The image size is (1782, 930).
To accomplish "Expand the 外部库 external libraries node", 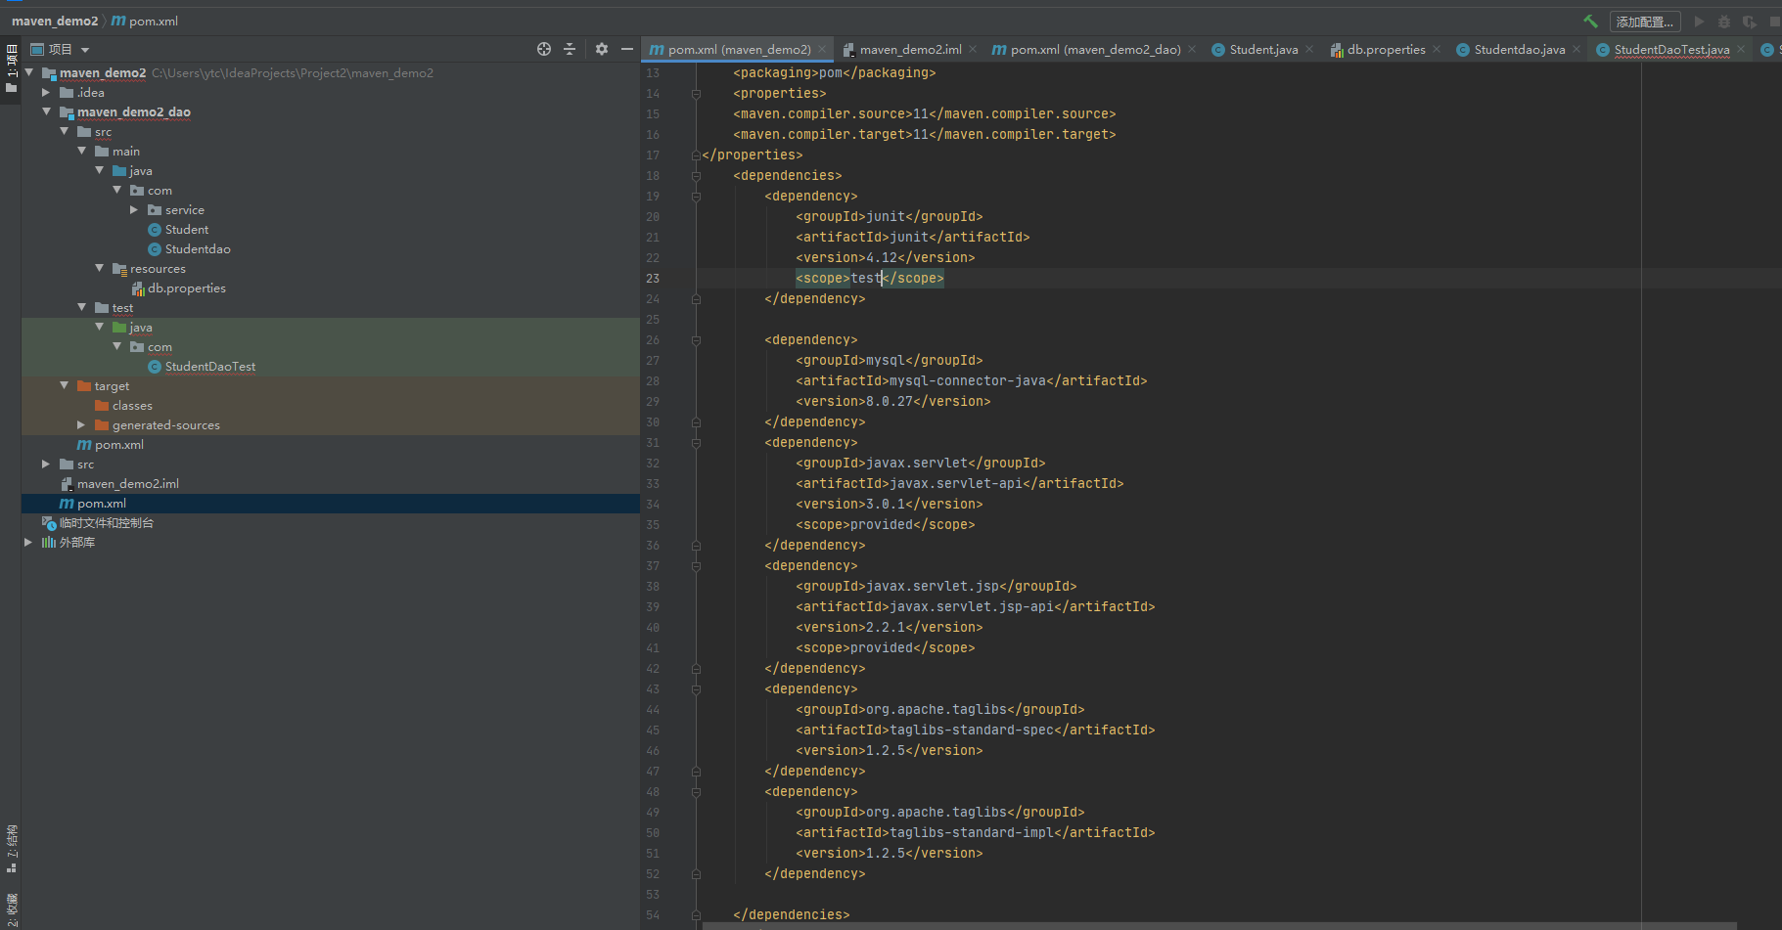I will [x=28, y=542].
